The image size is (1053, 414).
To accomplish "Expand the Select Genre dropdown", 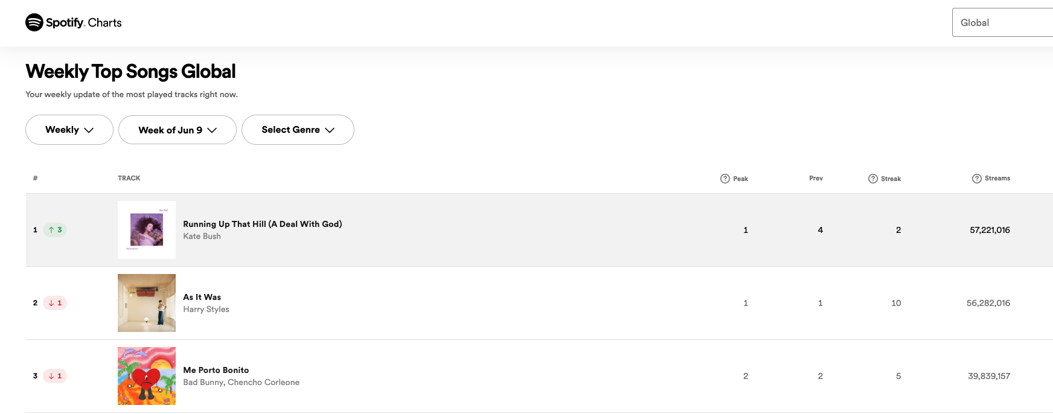I will click(298, 130).
